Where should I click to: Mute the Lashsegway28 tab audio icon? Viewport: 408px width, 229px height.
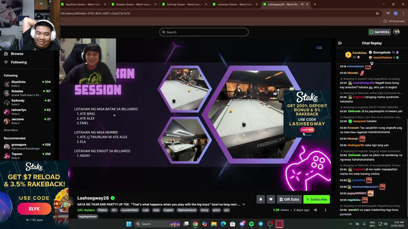[302, 4]
